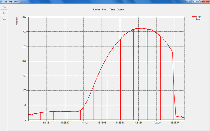The image size is (210, 131).
Task: Click the double-arrow title bar button
Action: click(x=188, y=1)
